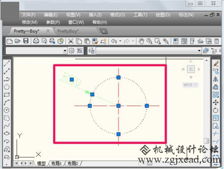Open Plot Preview from the toolbar
Viewport: 224px width, 169px height.
[x=44, y=41]
